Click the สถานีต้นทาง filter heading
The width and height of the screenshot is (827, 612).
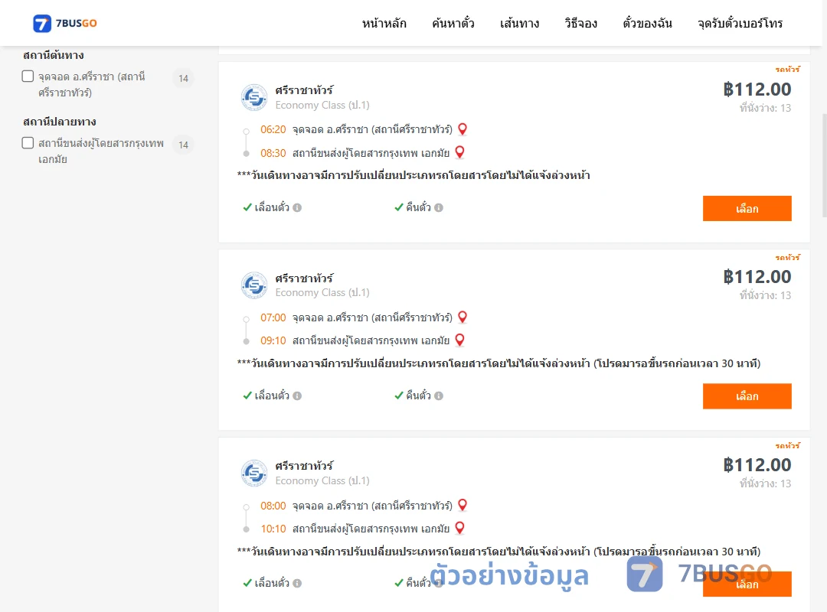click(x=54, y=55)
